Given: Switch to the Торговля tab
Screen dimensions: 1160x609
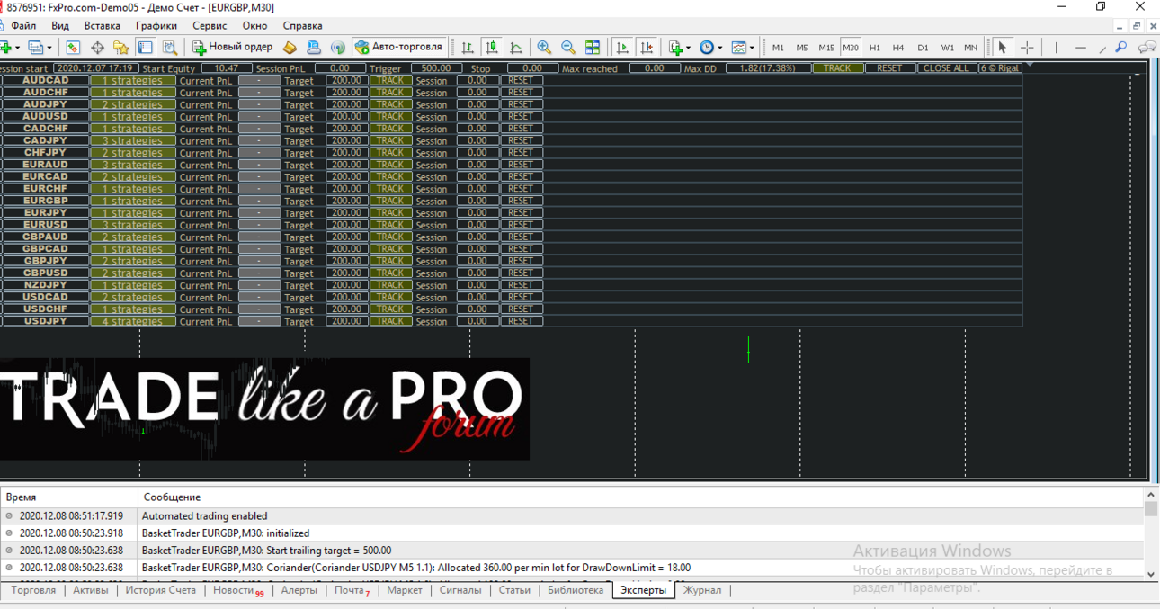Looking at the screenshot, I should [x=33, y=591].
